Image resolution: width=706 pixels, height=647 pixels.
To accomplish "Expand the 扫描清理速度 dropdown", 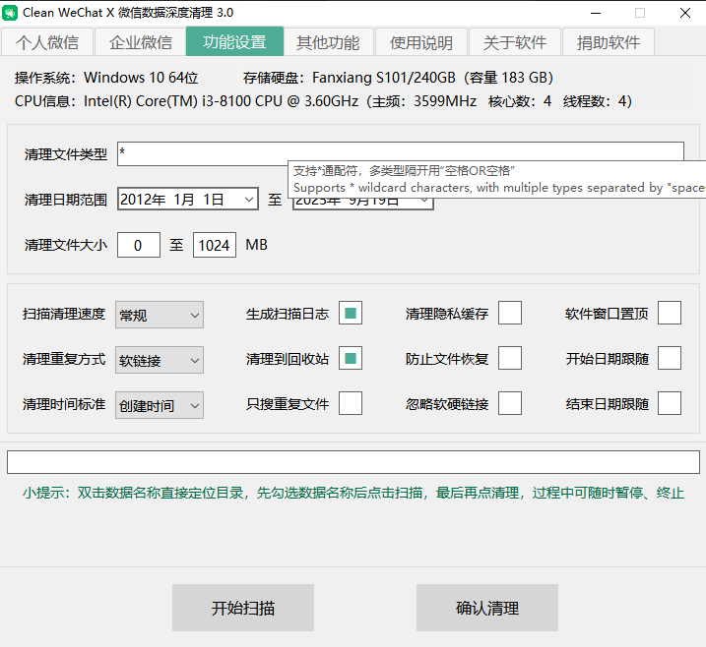I will (x=160, y=315).
